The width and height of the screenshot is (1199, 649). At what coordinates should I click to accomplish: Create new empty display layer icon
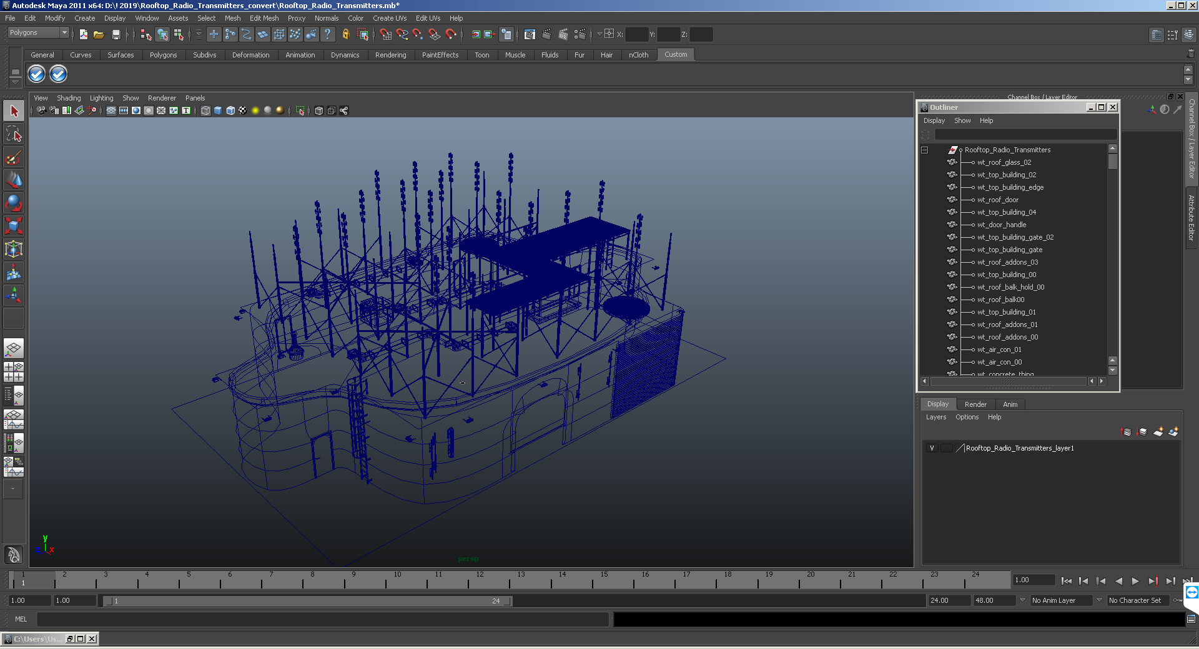tap(1158, 432)
